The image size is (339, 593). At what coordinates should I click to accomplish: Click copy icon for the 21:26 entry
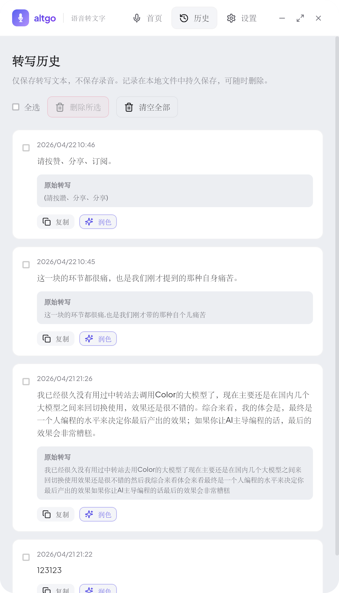coord(47,514)
